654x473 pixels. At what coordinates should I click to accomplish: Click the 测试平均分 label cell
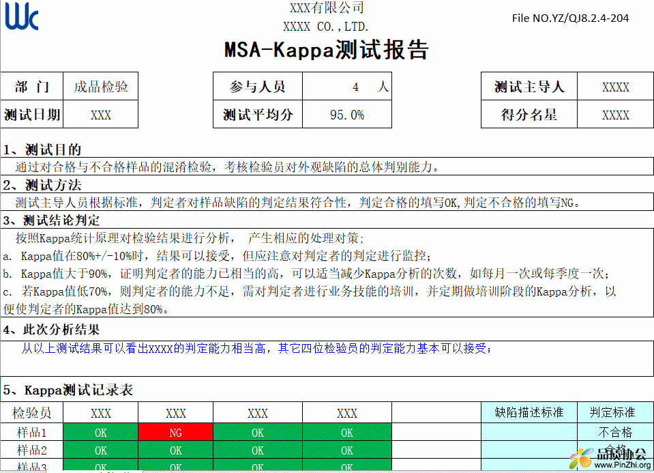click(257, 115)
